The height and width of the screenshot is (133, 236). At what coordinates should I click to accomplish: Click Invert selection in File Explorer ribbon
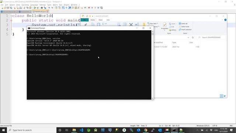pos(185,30)
